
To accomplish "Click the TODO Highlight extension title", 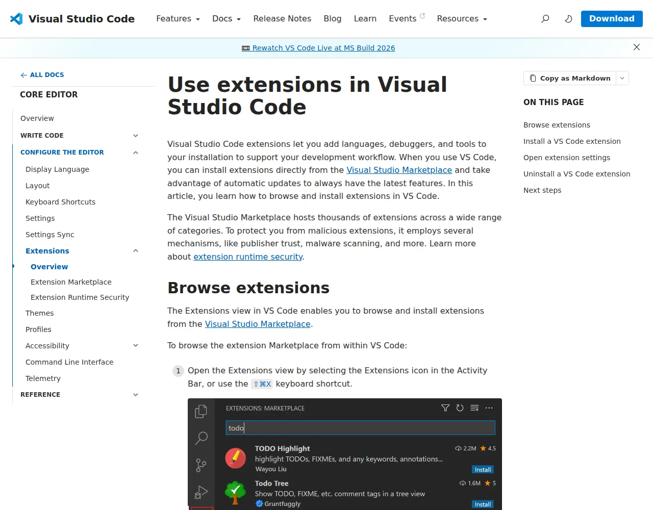I will click(x=282, y=449).
